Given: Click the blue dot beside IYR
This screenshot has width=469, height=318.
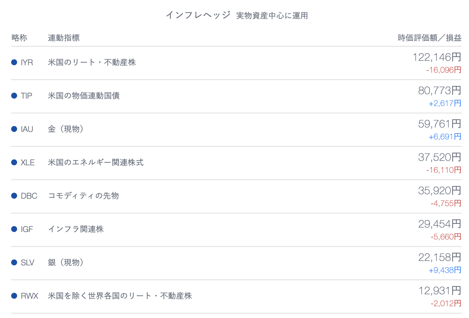Looking at the screenshot, I should pos(14,62).
